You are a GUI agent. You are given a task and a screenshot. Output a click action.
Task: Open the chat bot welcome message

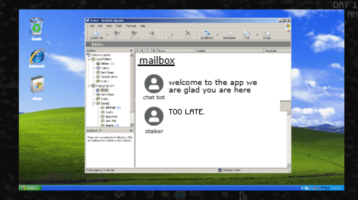[x=213, y=86]
